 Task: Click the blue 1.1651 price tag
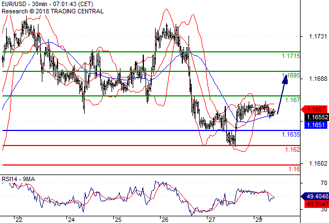[x=316, y=125]
